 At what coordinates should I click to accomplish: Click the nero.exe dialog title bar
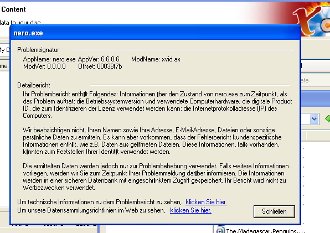click(155, 33)
